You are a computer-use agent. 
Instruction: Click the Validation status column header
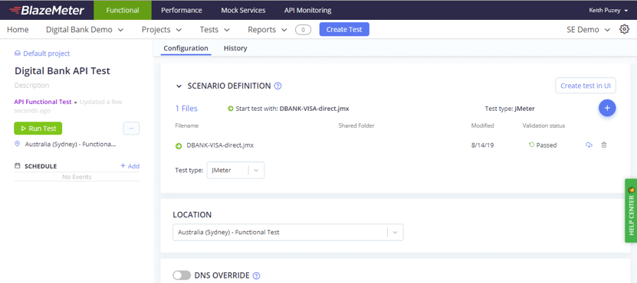point(543,125)
